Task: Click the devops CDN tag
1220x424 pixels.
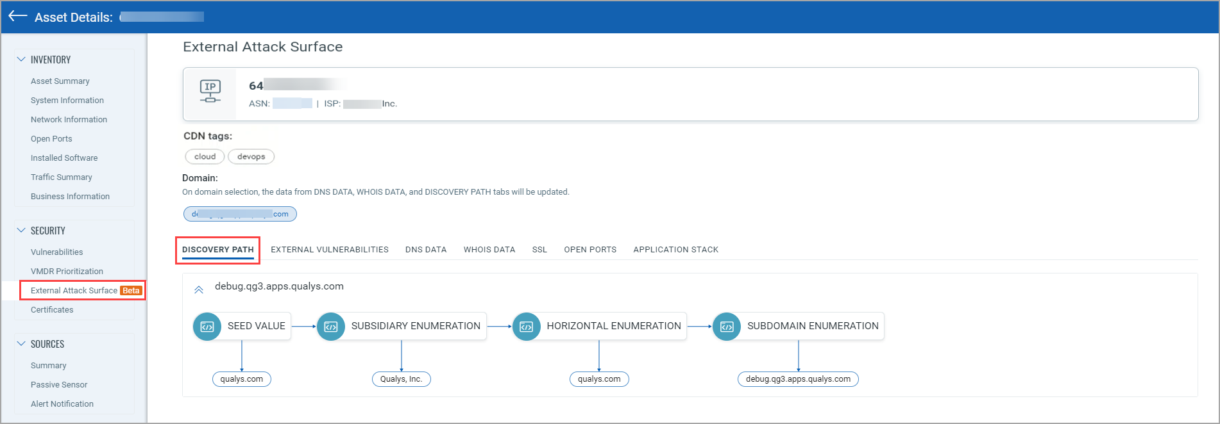Action: coord(251,157)
